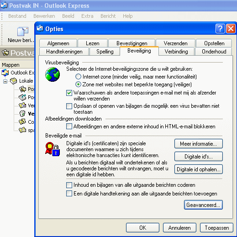Image resolution: width=237 pixels, height=237 pixels.
Task: Click the certificate and lock icon
Action: [53, 149]
